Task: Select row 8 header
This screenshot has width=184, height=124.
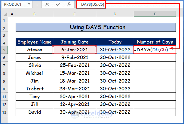Action: click(x=4, y=73)
